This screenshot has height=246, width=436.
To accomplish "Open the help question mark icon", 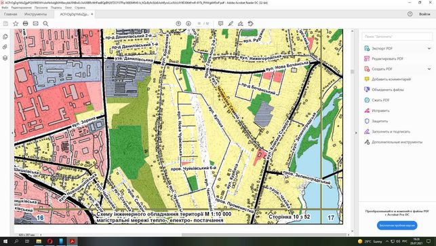I will click(x=410, y=14).
